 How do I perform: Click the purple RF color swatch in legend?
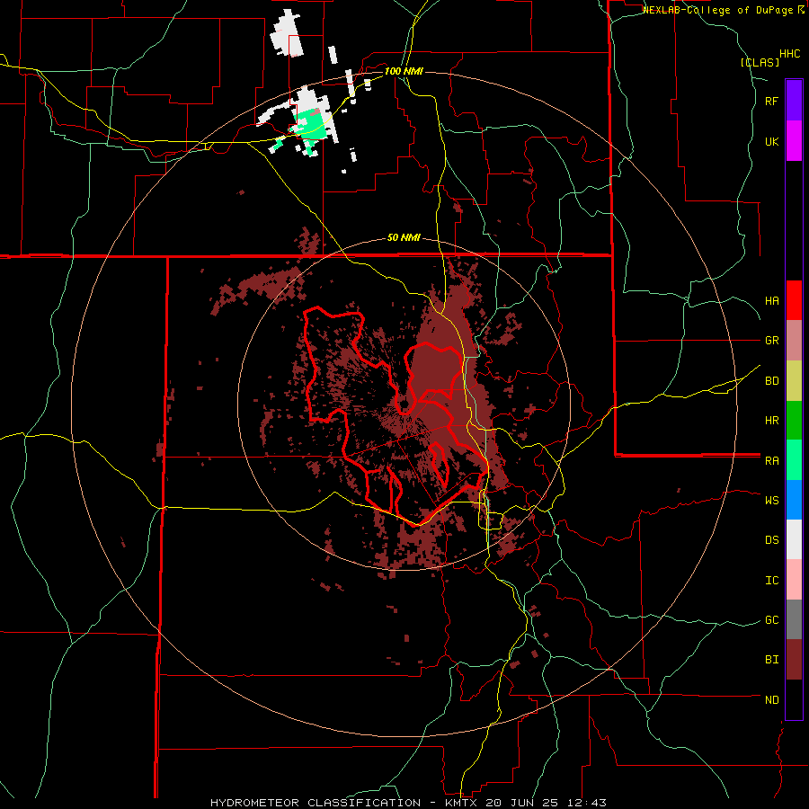(794, 100)
